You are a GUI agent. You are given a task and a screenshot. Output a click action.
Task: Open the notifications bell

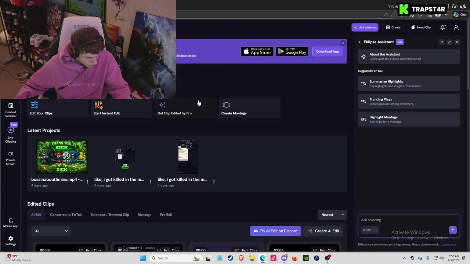tap(443, 27)
